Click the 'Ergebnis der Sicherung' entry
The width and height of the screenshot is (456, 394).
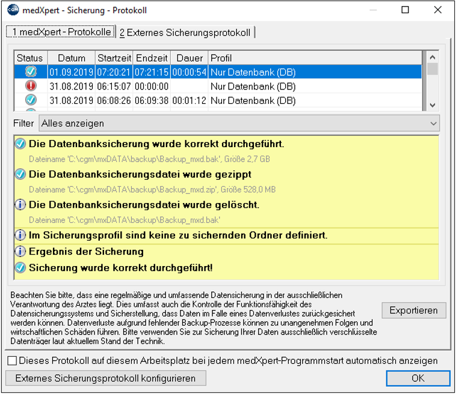coord(86,252)
